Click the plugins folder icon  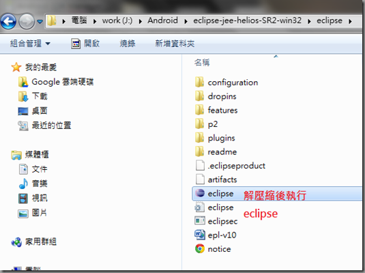(199, 137)
